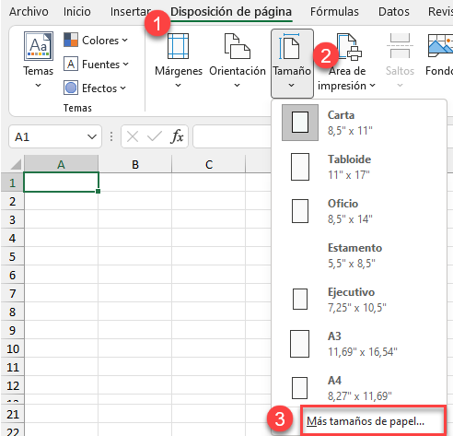
Task: Select column B header
Action: pyautogui.click(x=135, y=164)
